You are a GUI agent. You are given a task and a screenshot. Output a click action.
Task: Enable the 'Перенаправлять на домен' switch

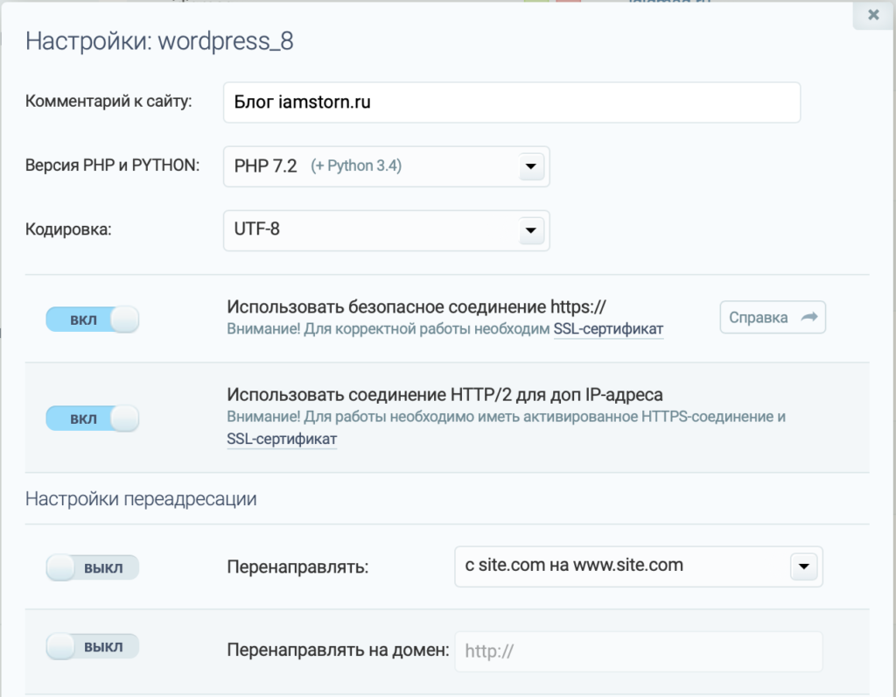[93, 647]
